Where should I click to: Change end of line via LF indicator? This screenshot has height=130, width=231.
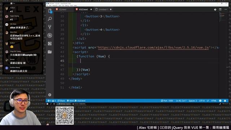(x=208, y=101)
